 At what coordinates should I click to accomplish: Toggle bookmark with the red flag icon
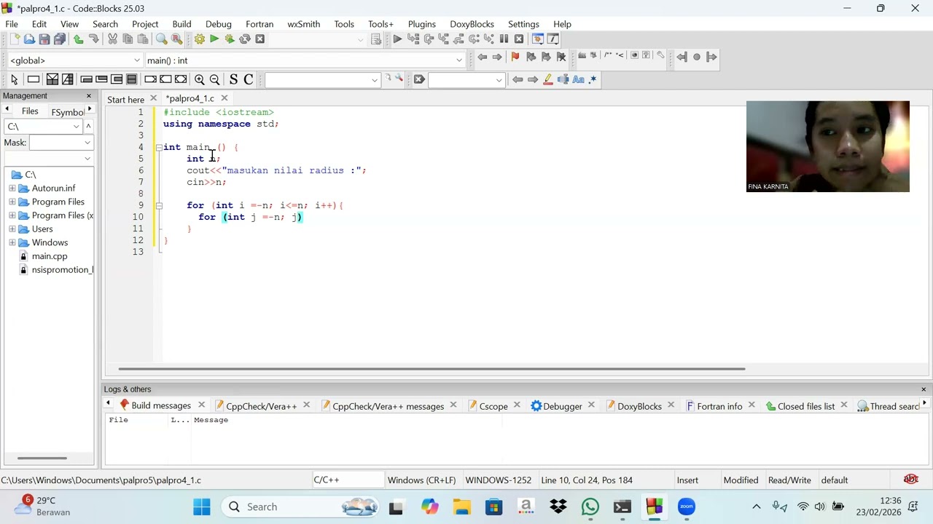tap(515, 57)
